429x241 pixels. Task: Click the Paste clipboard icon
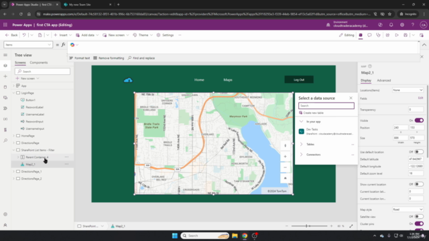(x=40, y=35)
